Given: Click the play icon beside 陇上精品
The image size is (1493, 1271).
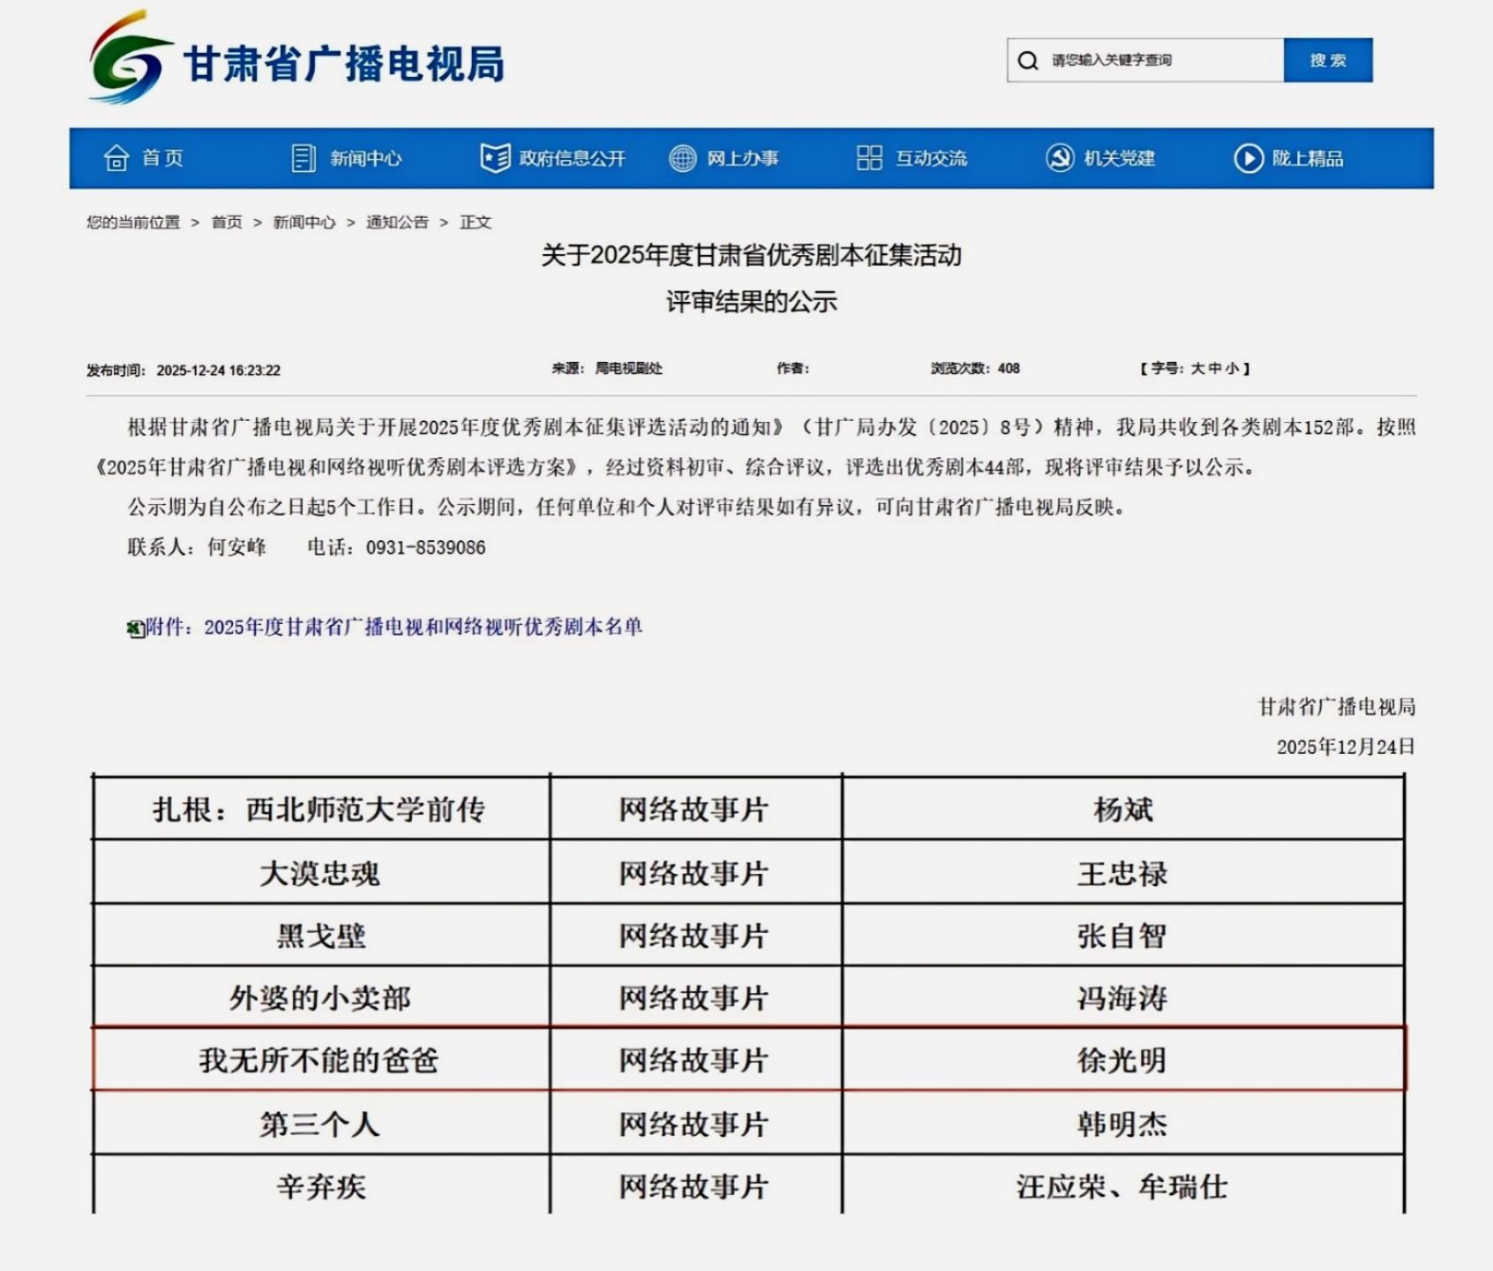Looking at the screenshot, I should coord(1248,158).
